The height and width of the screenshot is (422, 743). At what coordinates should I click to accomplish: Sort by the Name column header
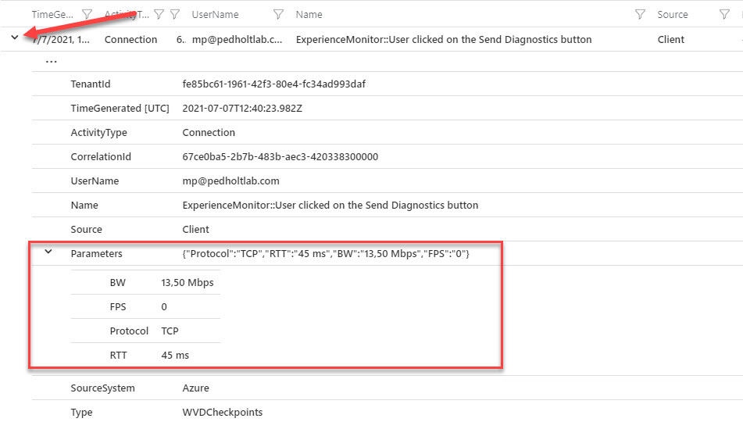[309, 15]
